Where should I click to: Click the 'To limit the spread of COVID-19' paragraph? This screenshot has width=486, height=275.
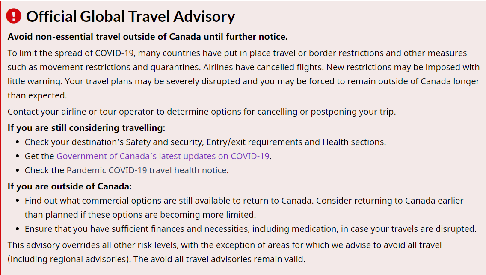243,74
